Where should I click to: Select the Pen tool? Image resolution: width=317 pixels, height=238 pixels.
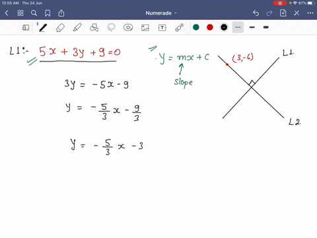click(x=43, y=28)
